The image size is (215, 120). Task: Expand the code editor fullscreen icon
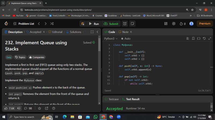[x=210, y=38]
